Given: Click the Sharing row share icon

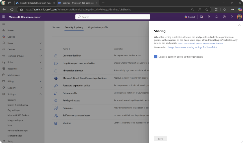Looking at the screenshot, I should point(56,123).
